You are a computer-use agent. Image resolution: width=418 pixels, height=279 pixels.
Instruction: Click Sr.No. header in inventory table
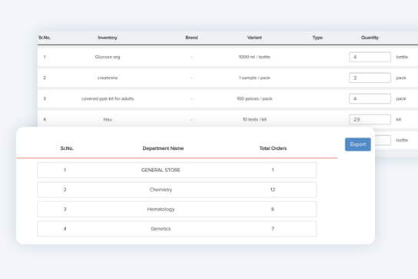(x=45, y=38)
